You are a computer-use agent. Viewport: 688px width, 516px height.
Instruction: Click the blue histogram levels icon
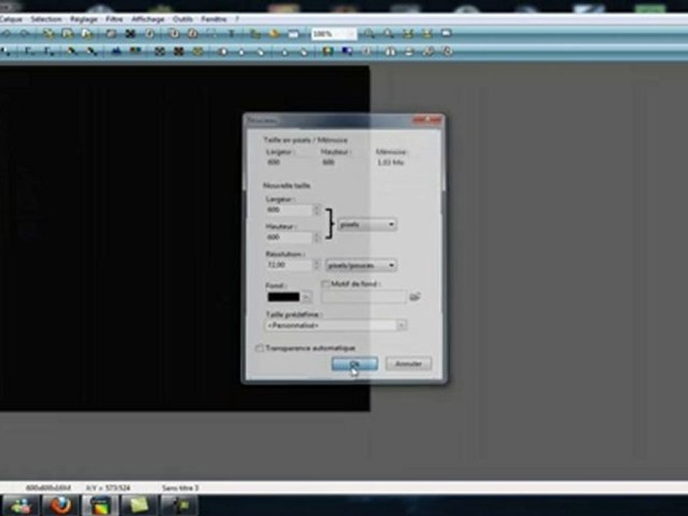coord(116,52)
